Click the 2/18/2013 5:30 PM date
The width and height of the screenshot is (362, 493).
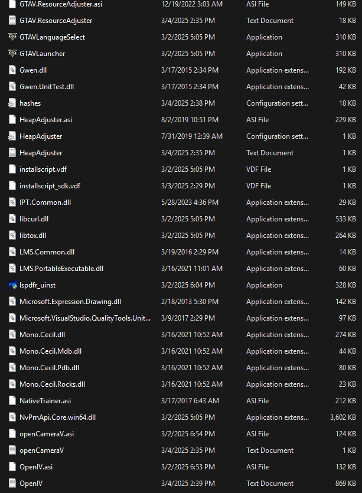[x=190, y=302]
